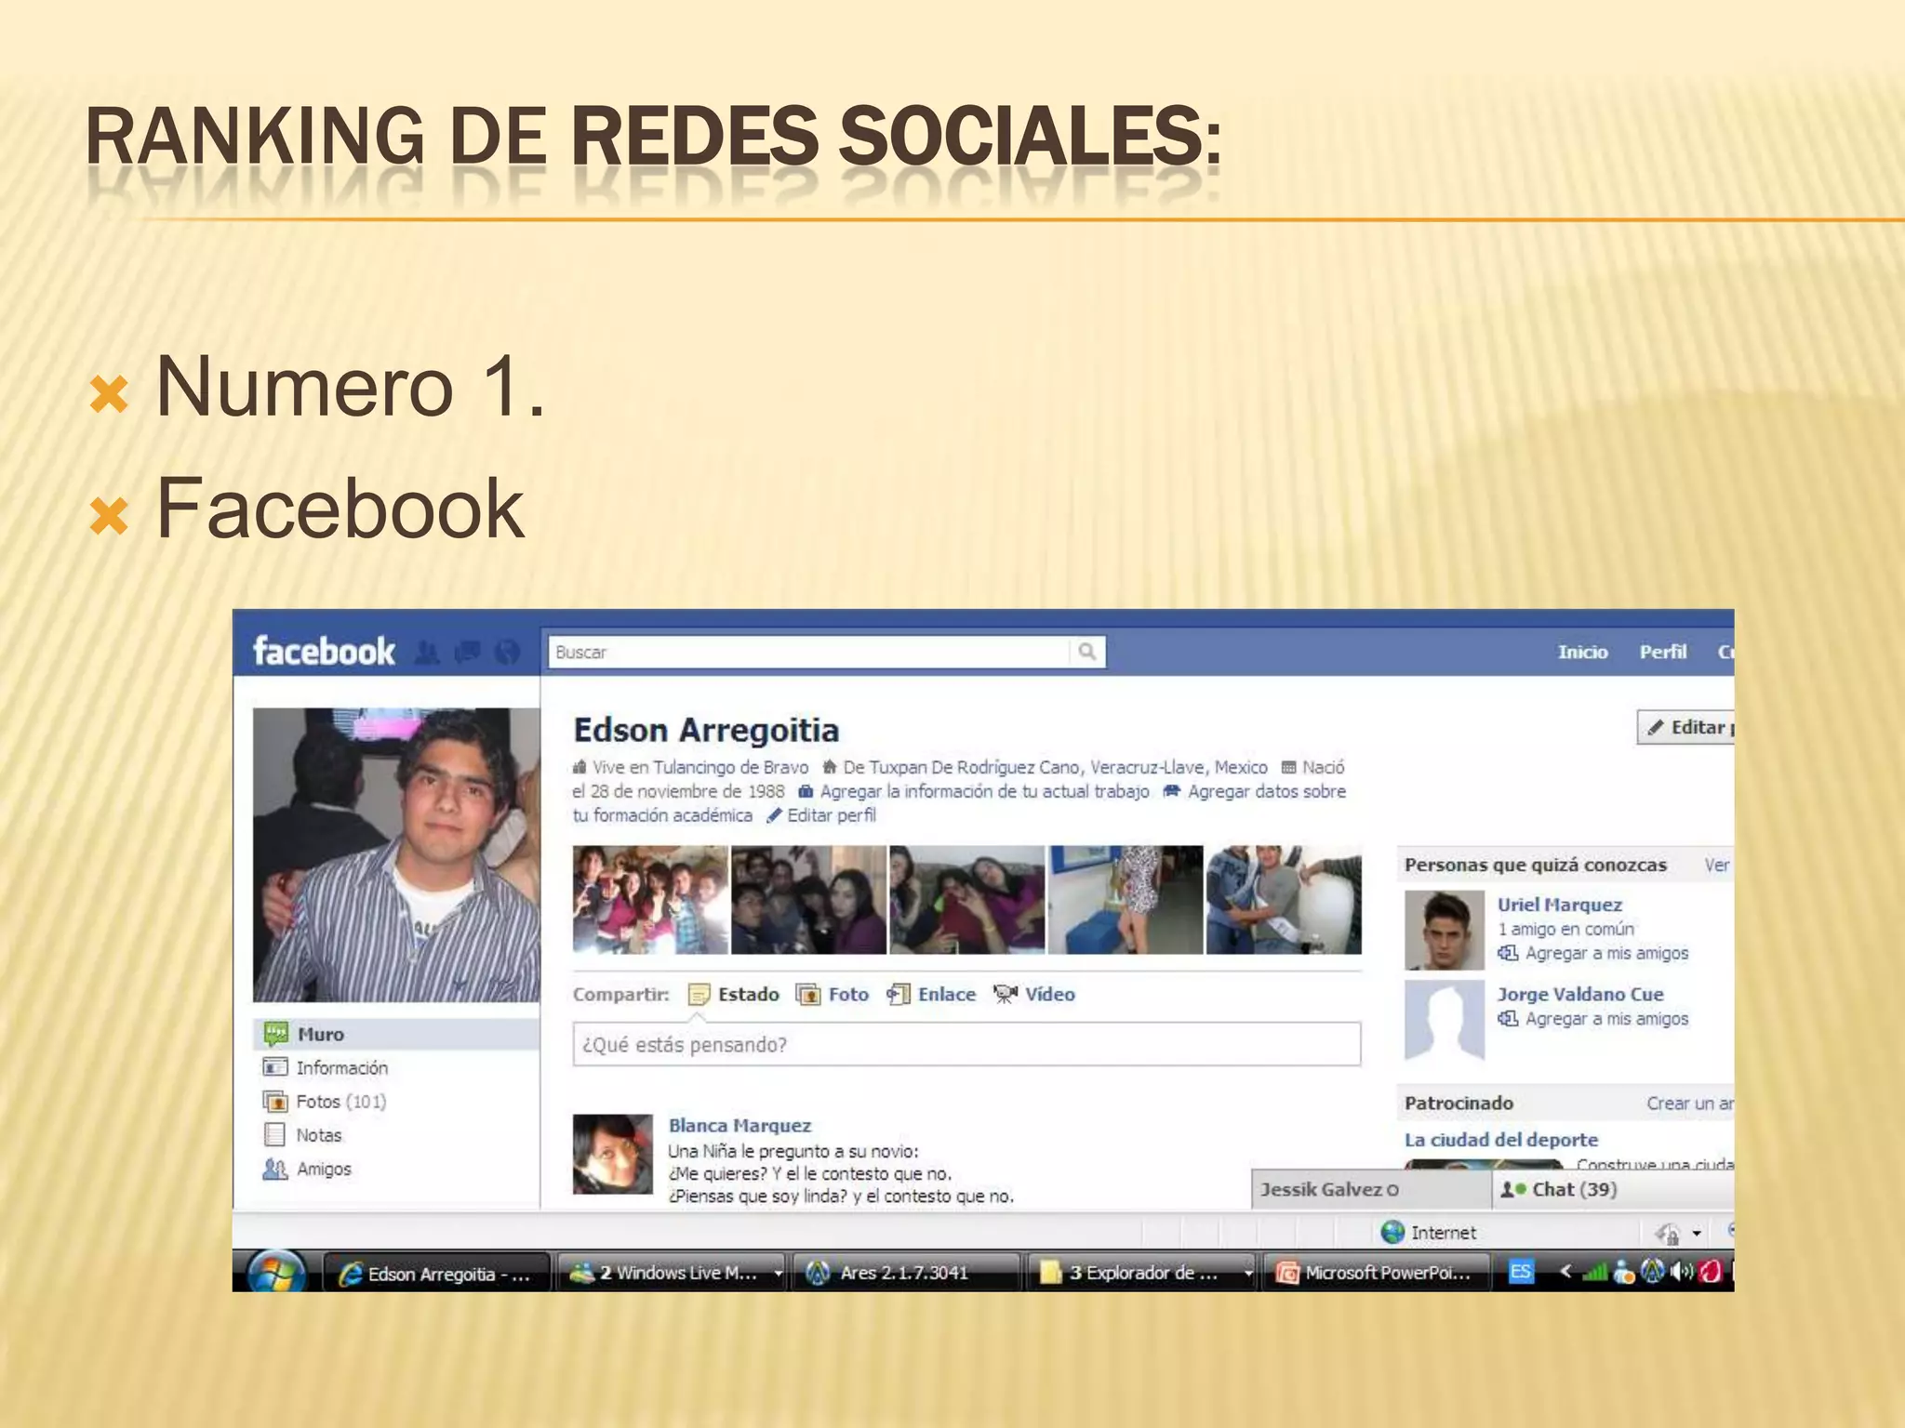Click Agregar datos sobre formación académica link
1905x1428 pixels.
tap(1266, 791)
